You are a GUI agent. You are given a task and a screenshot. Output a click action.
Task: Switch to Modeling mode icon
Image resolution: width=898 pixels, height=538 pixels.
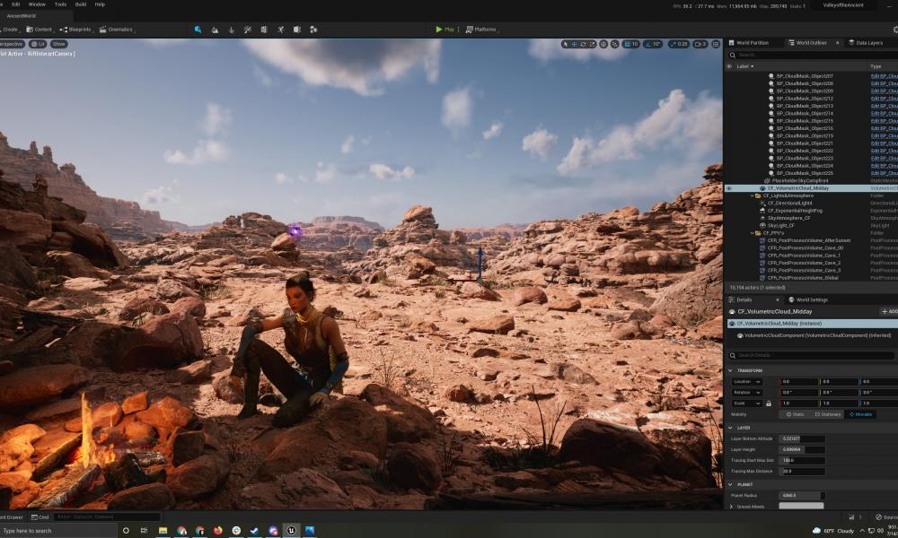(x=264, y=30)
